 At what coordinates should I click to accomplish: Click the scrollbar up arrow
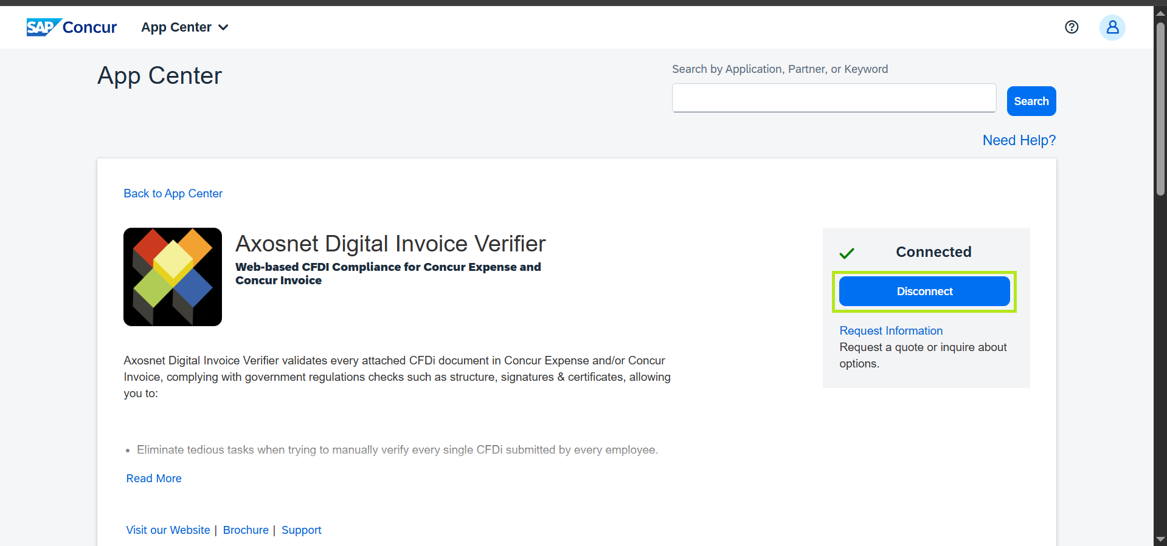(1160, 13)
